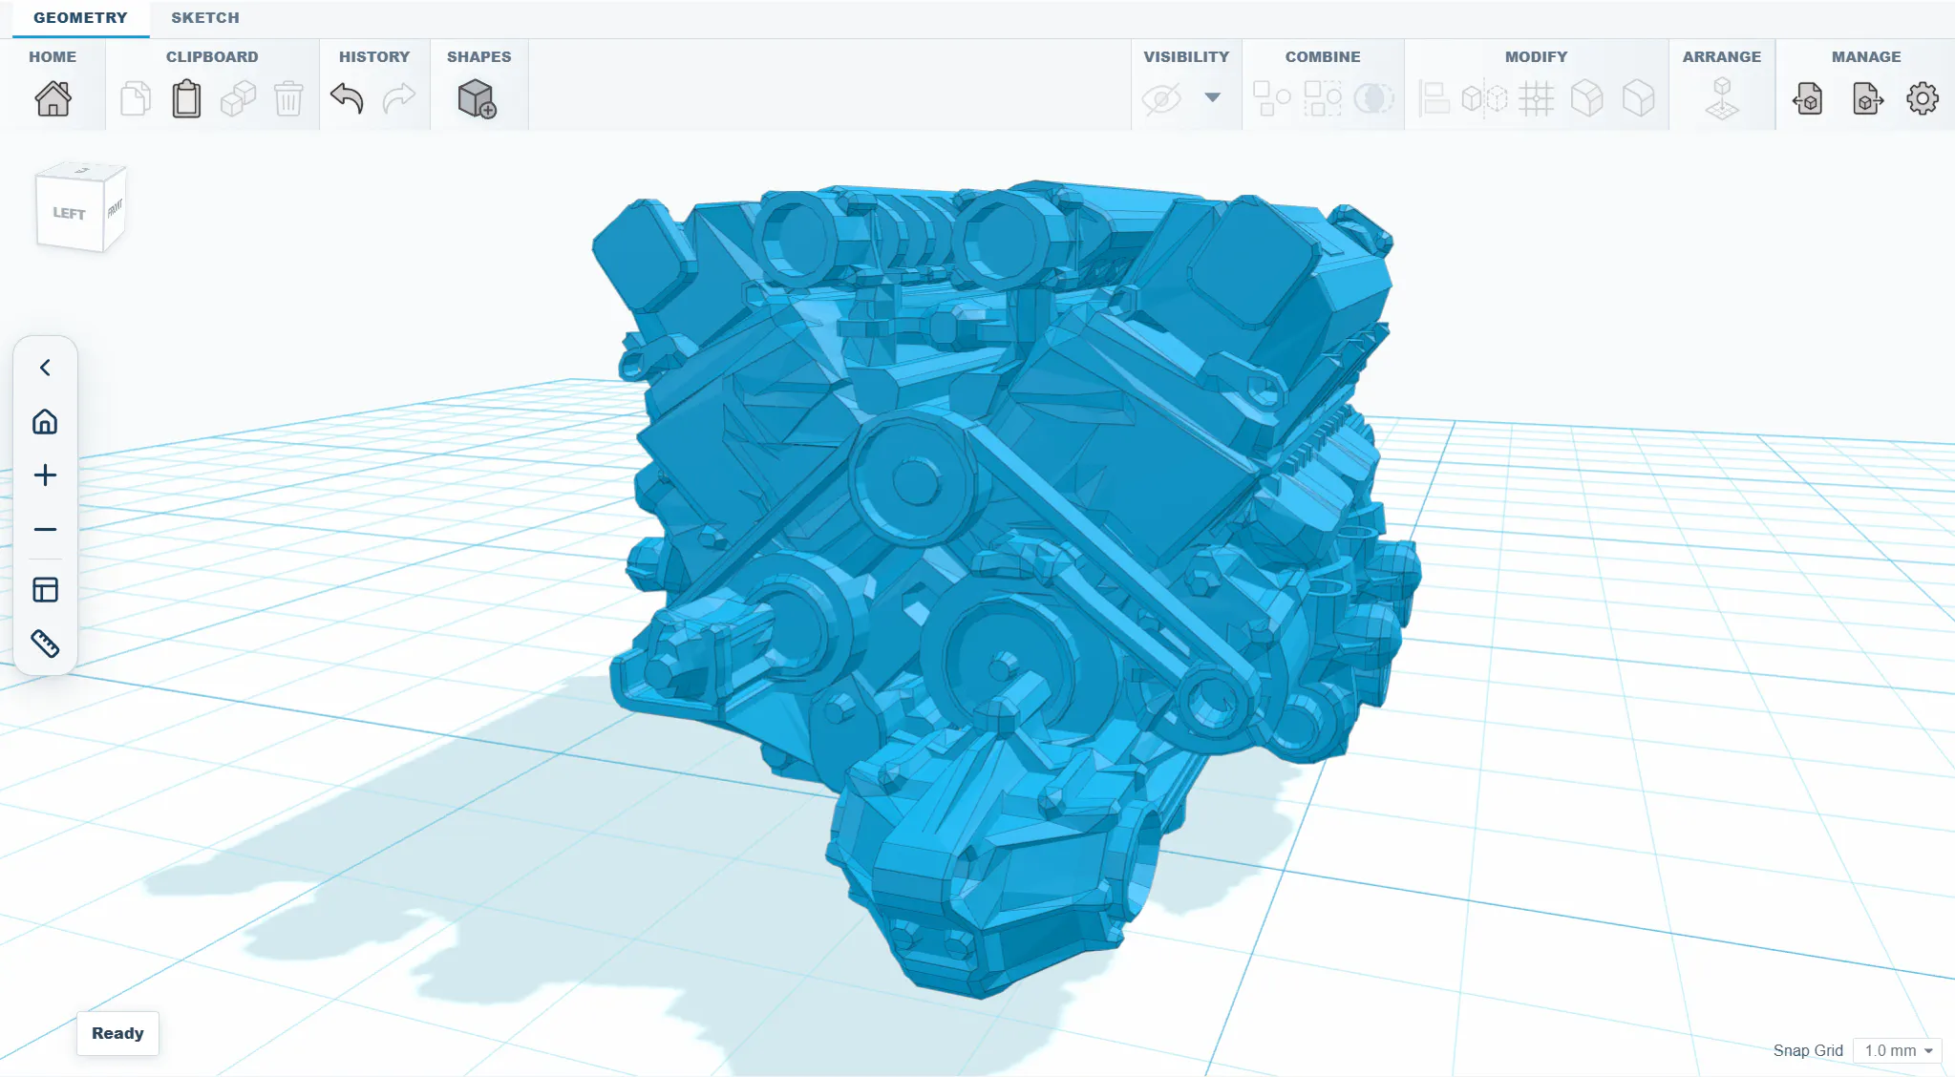Click the Delete trash icon
This screenshot has width=1955, height=1077.
pos(288,98)
